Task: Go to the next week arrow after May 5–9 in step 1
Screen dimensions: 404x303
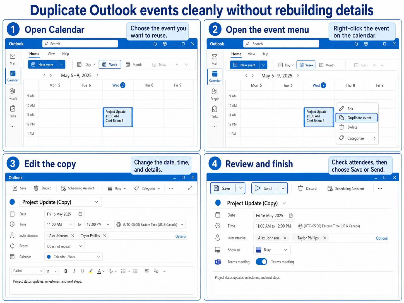Action: pyautogui.click(x=97, y=75)
